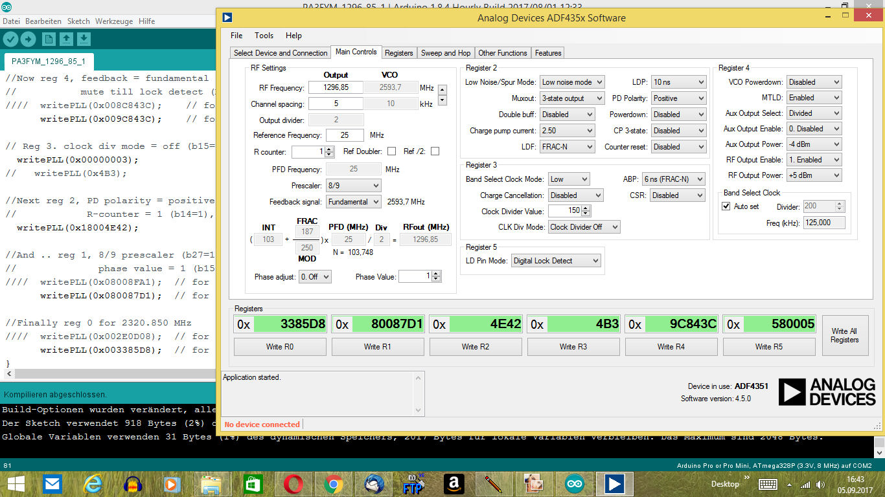Select the PA3FYM_1296_85_1 sketch tab
Screen dimensions: 885x497
click(x=49, y=62)
